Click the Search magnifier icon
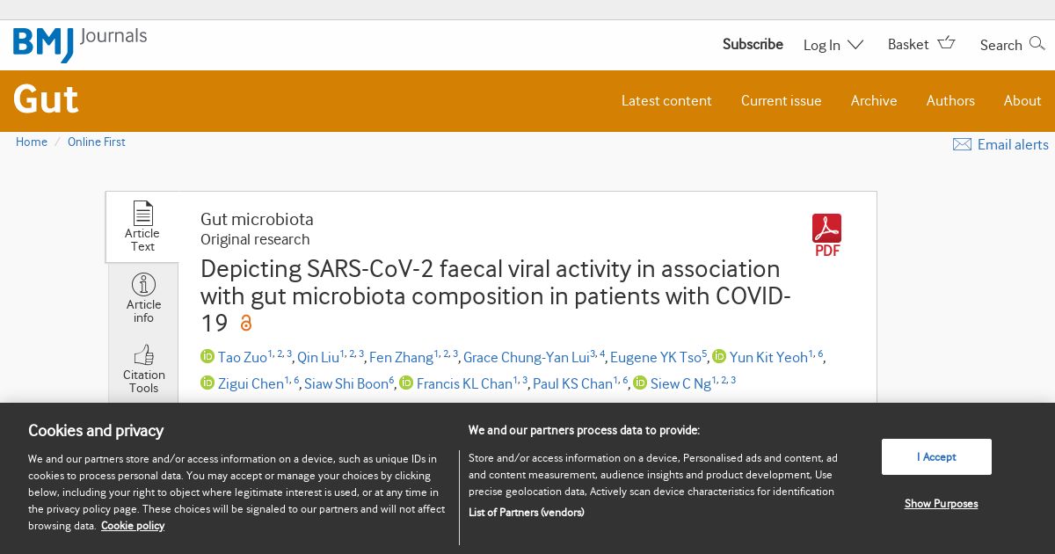This screenshot has width=1055, height=554. [x=1037, y=43]
